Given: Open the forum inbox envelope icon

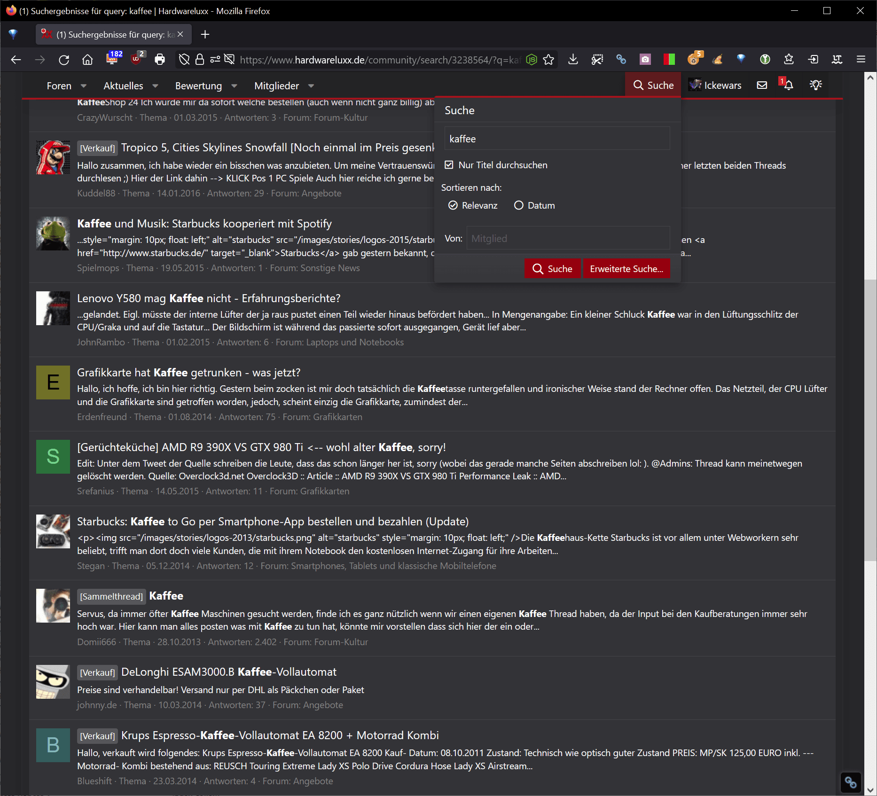Looking at the screenshot, I should (x=762, y=85).
